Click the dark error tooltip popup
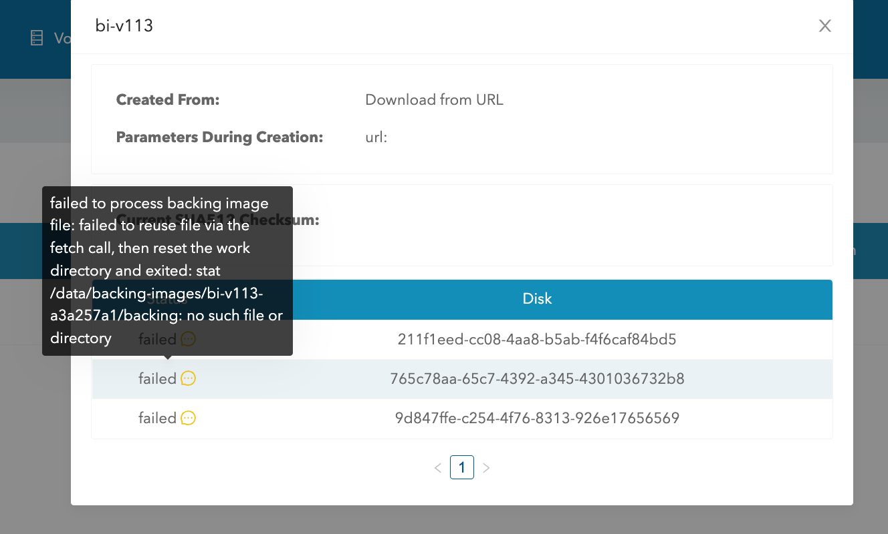The height and width of the screenshot is (534, 888). (167, 270)
